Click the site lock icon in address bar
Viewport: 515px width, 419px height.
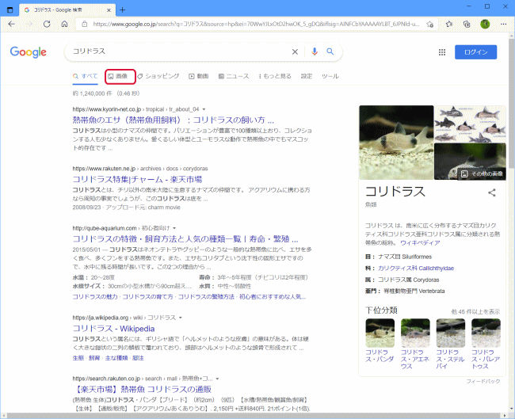coord(85,24)
